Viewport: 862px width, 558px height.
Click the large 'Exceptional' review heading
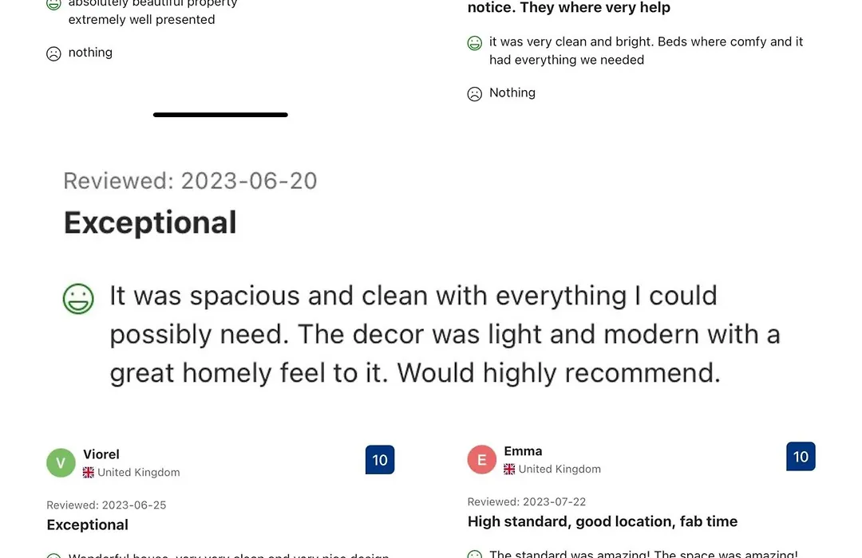150,222
